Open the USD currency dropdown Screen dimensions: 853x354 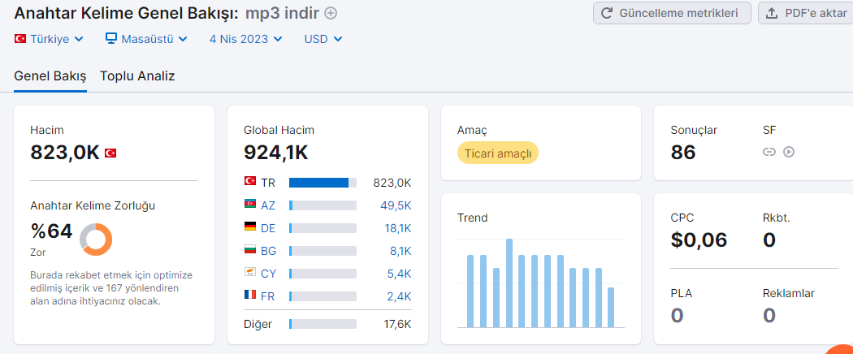[x=323, y=39]
